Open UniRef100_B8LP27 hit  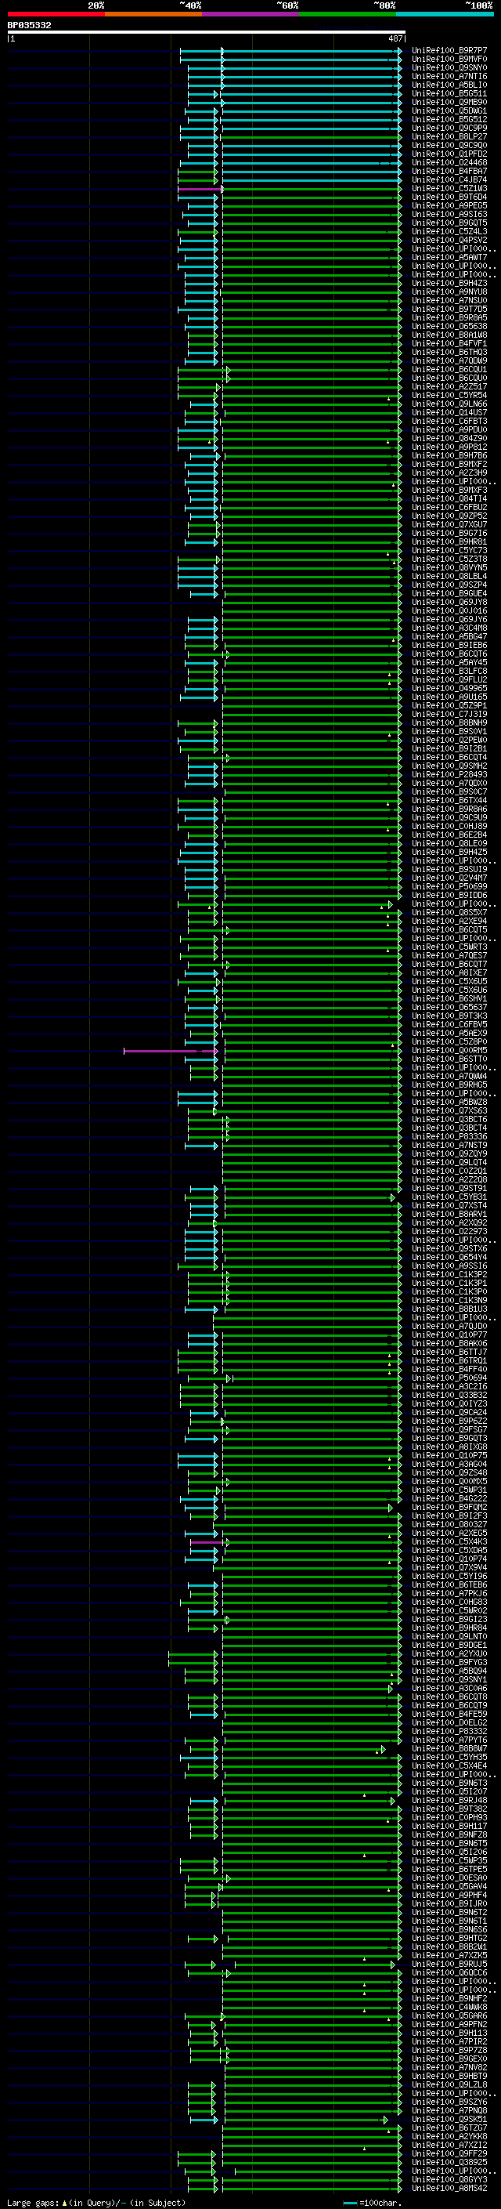click(449, 136)
